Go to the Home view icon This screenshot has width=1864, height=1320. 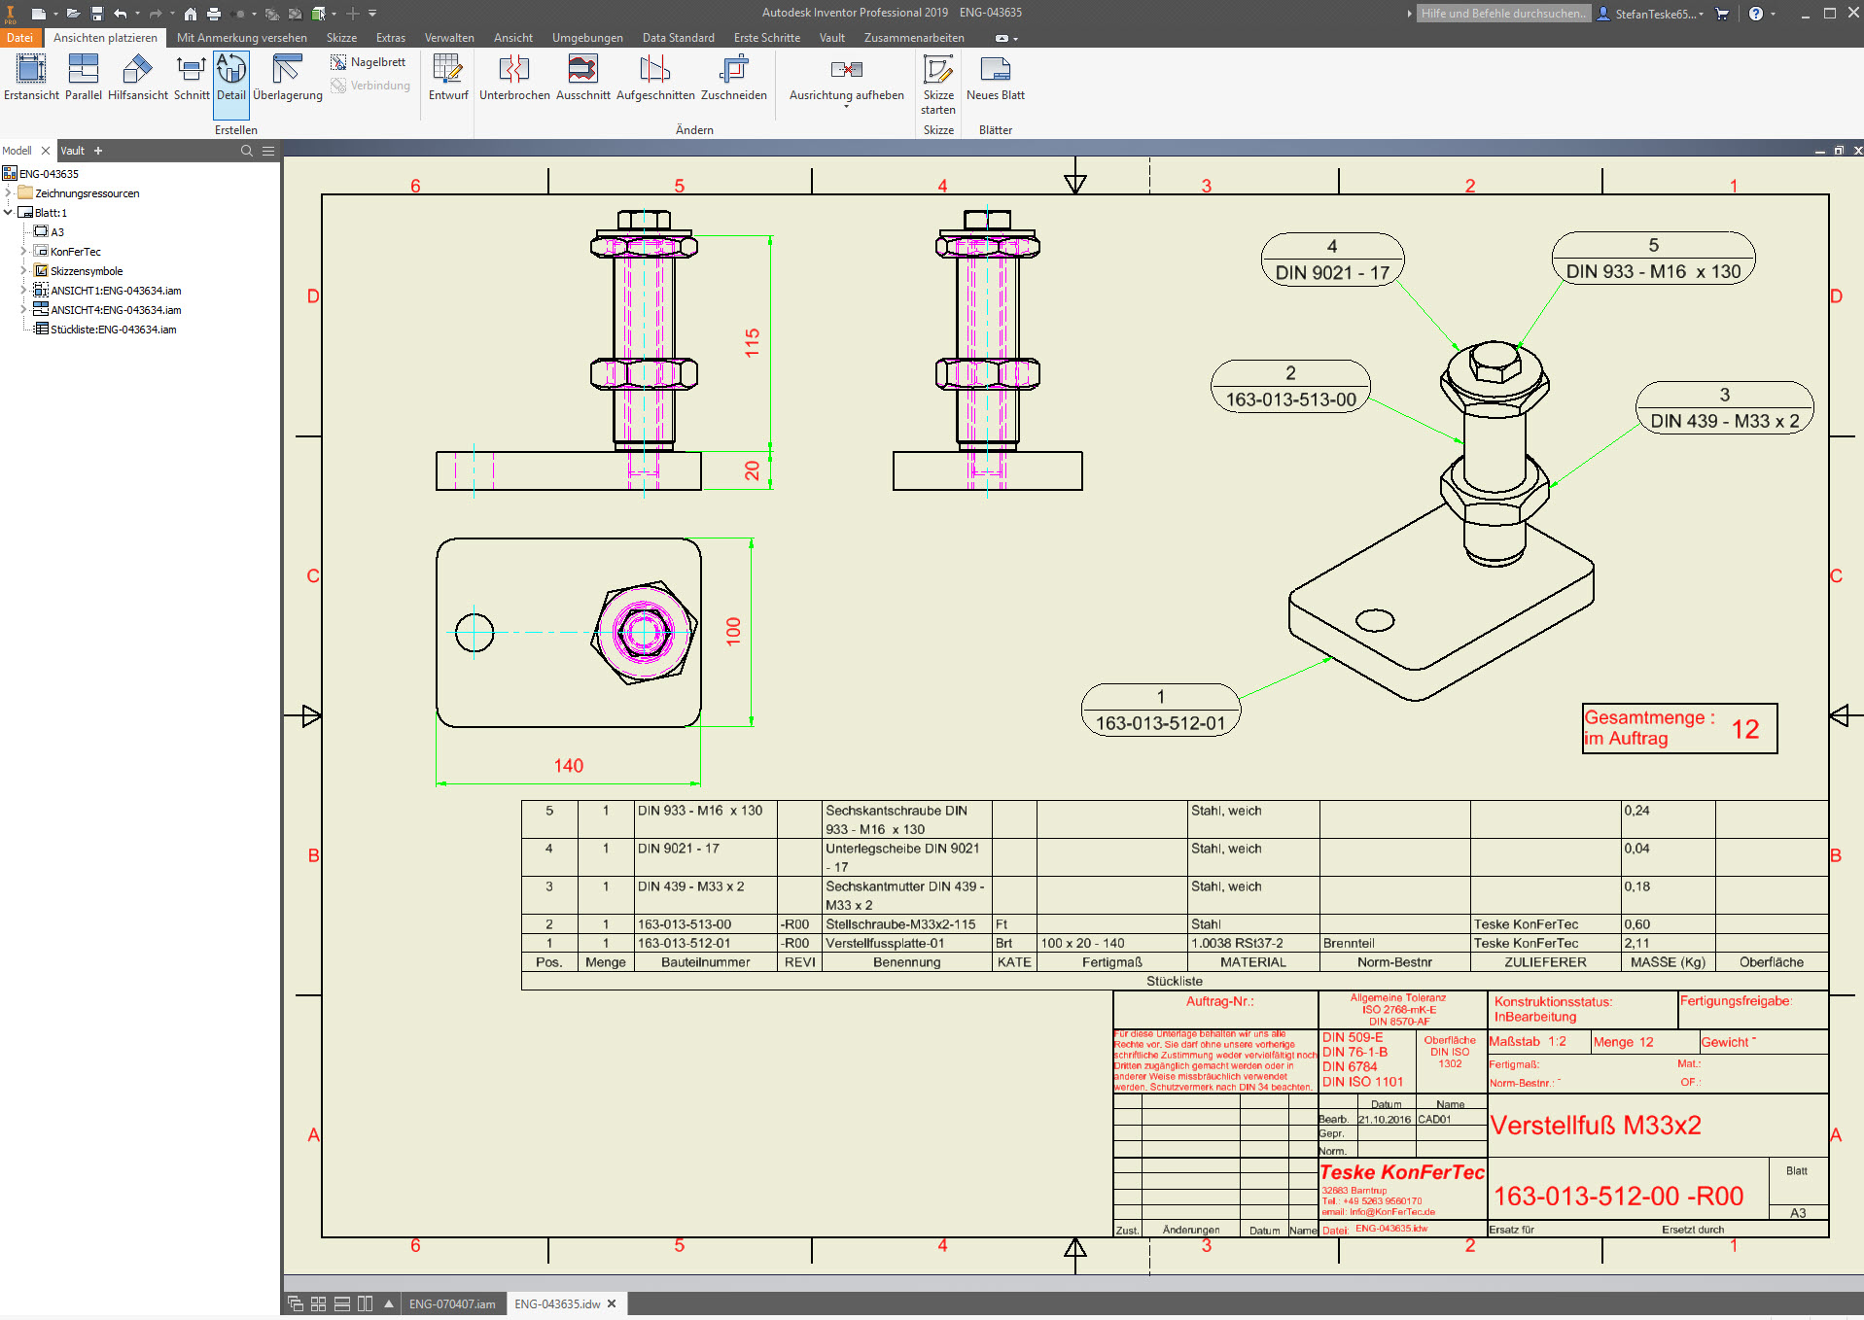point(191,14)
